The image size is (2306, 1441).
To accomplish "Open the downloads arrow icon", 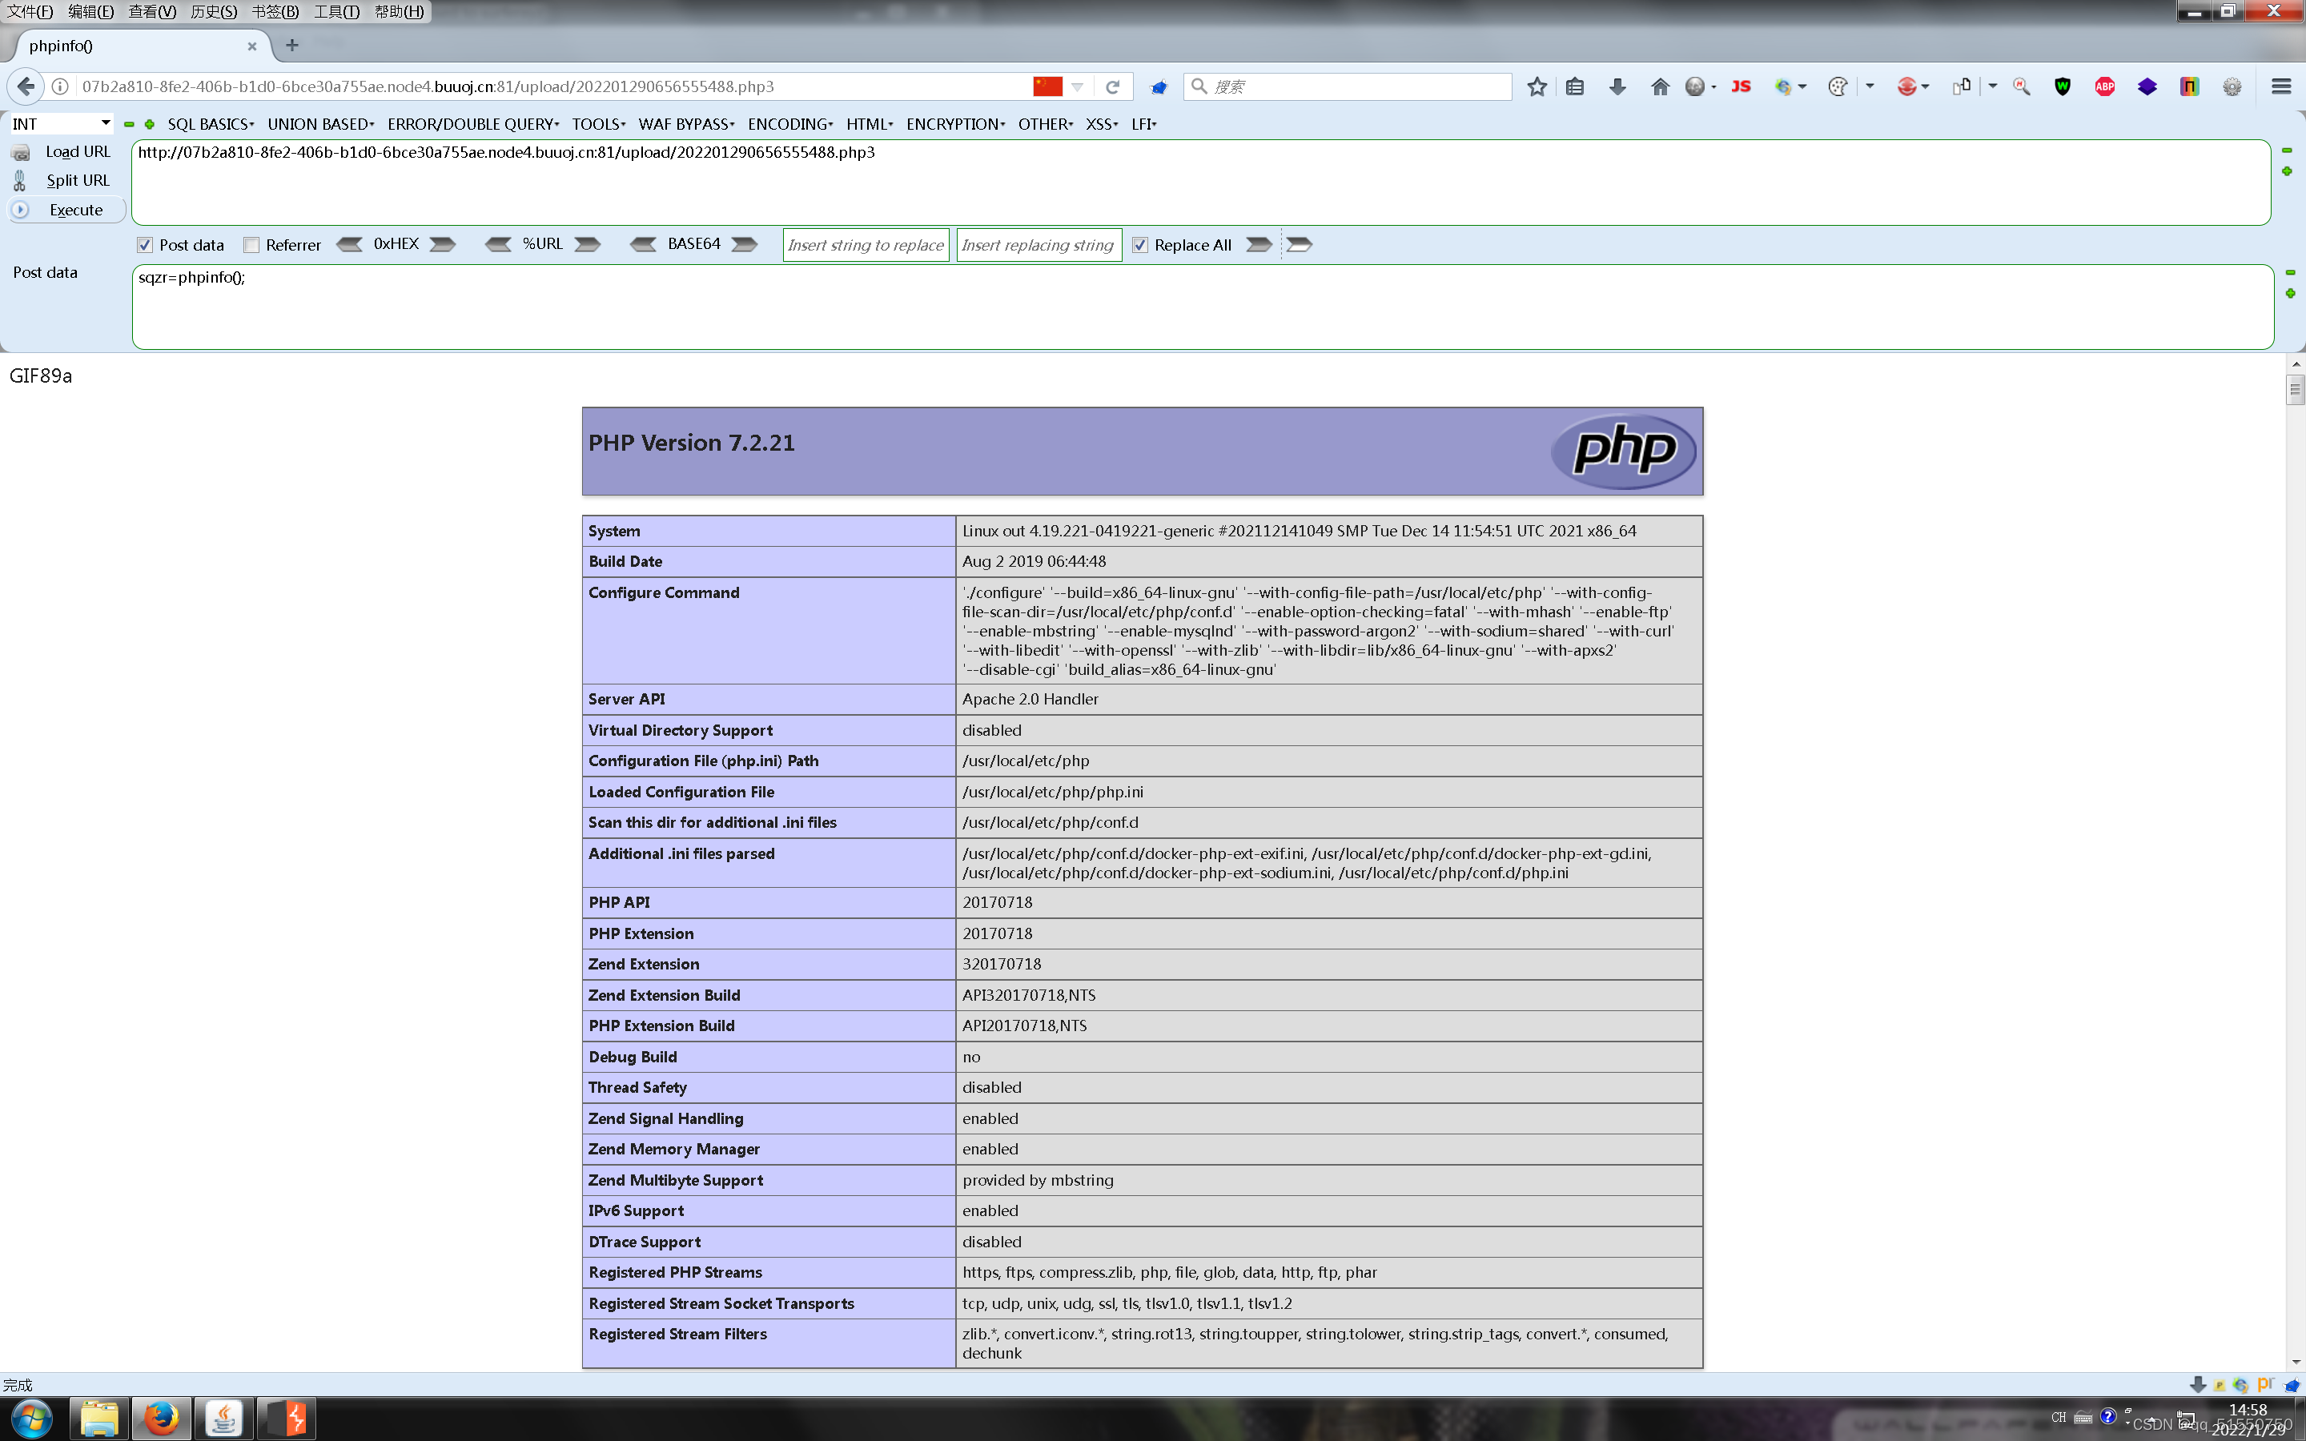I will [x=1617, y=86].
